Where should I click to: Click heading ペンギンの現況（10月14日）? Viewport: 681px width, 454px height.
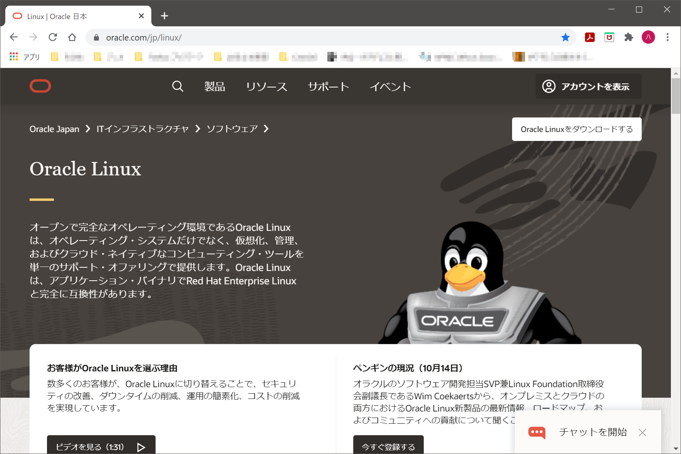tap(408, 368)
